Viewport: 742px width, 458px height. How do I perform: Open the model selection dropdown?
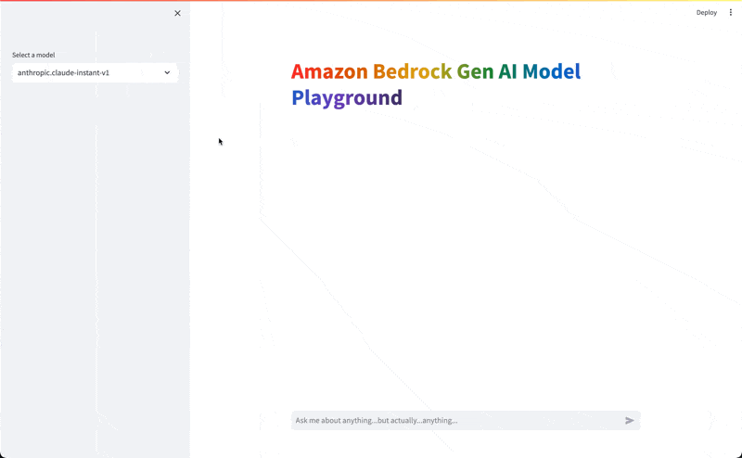[x=95, y=73]
